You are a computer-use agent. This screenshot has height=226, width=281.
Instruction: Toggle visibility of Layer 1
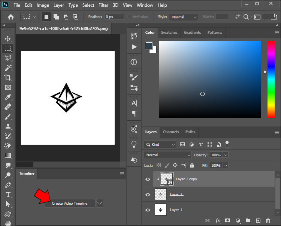[x=148, y=210]
